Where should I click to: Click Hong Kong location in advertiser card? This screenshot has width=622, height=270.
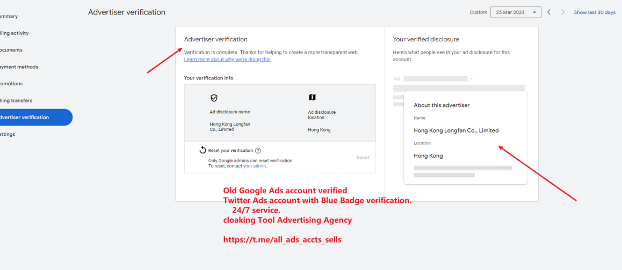pos(429,156)
